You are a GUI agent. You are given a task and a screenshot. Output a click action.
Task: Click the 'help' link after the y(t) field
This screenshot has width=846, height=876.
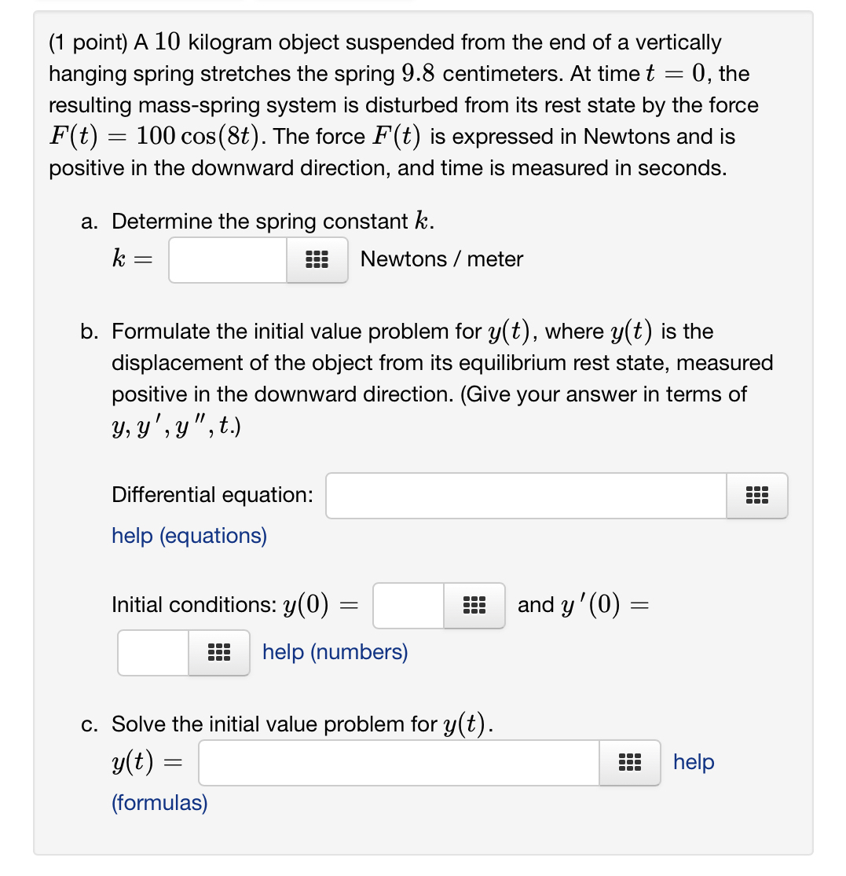[693, 761]
